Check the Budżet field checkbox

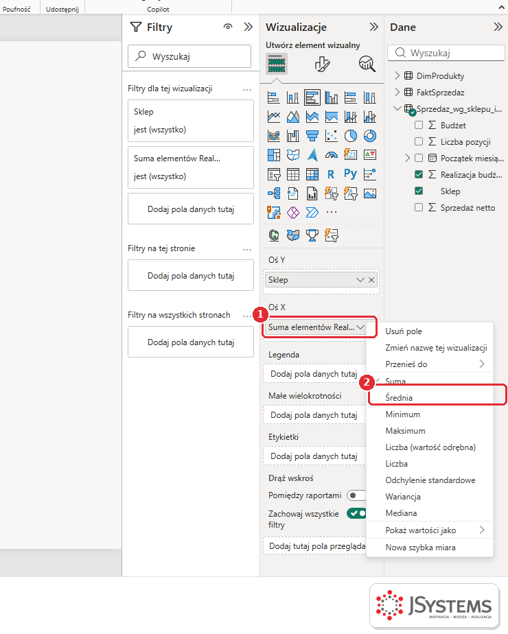tap(419, 125)
